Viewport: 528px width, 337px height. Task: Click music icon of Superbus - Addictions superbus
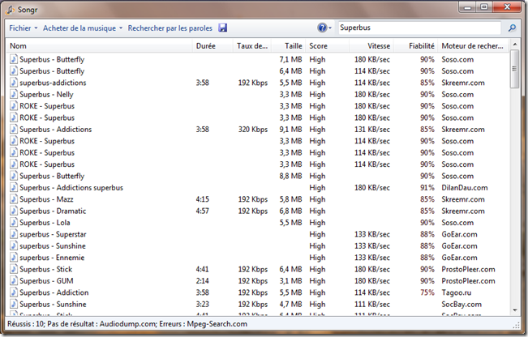(x=14, y=187)
